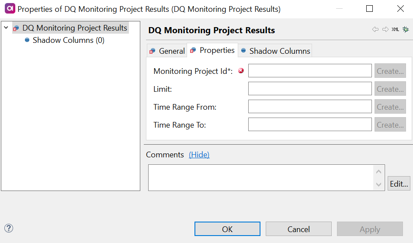Switch to the General tab
The height and width of the screenshot is (243, 413).
(x=167, y=51)
